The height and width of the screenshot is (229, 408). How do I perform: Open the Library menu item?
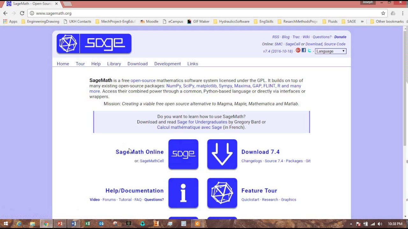(x=114, y=64)
